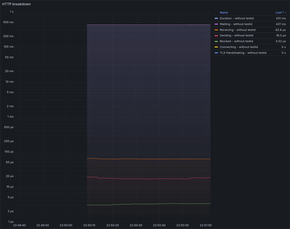Click the HTTP breakdown panel title
Screen dimensions: 290x229
coord(16,4)
